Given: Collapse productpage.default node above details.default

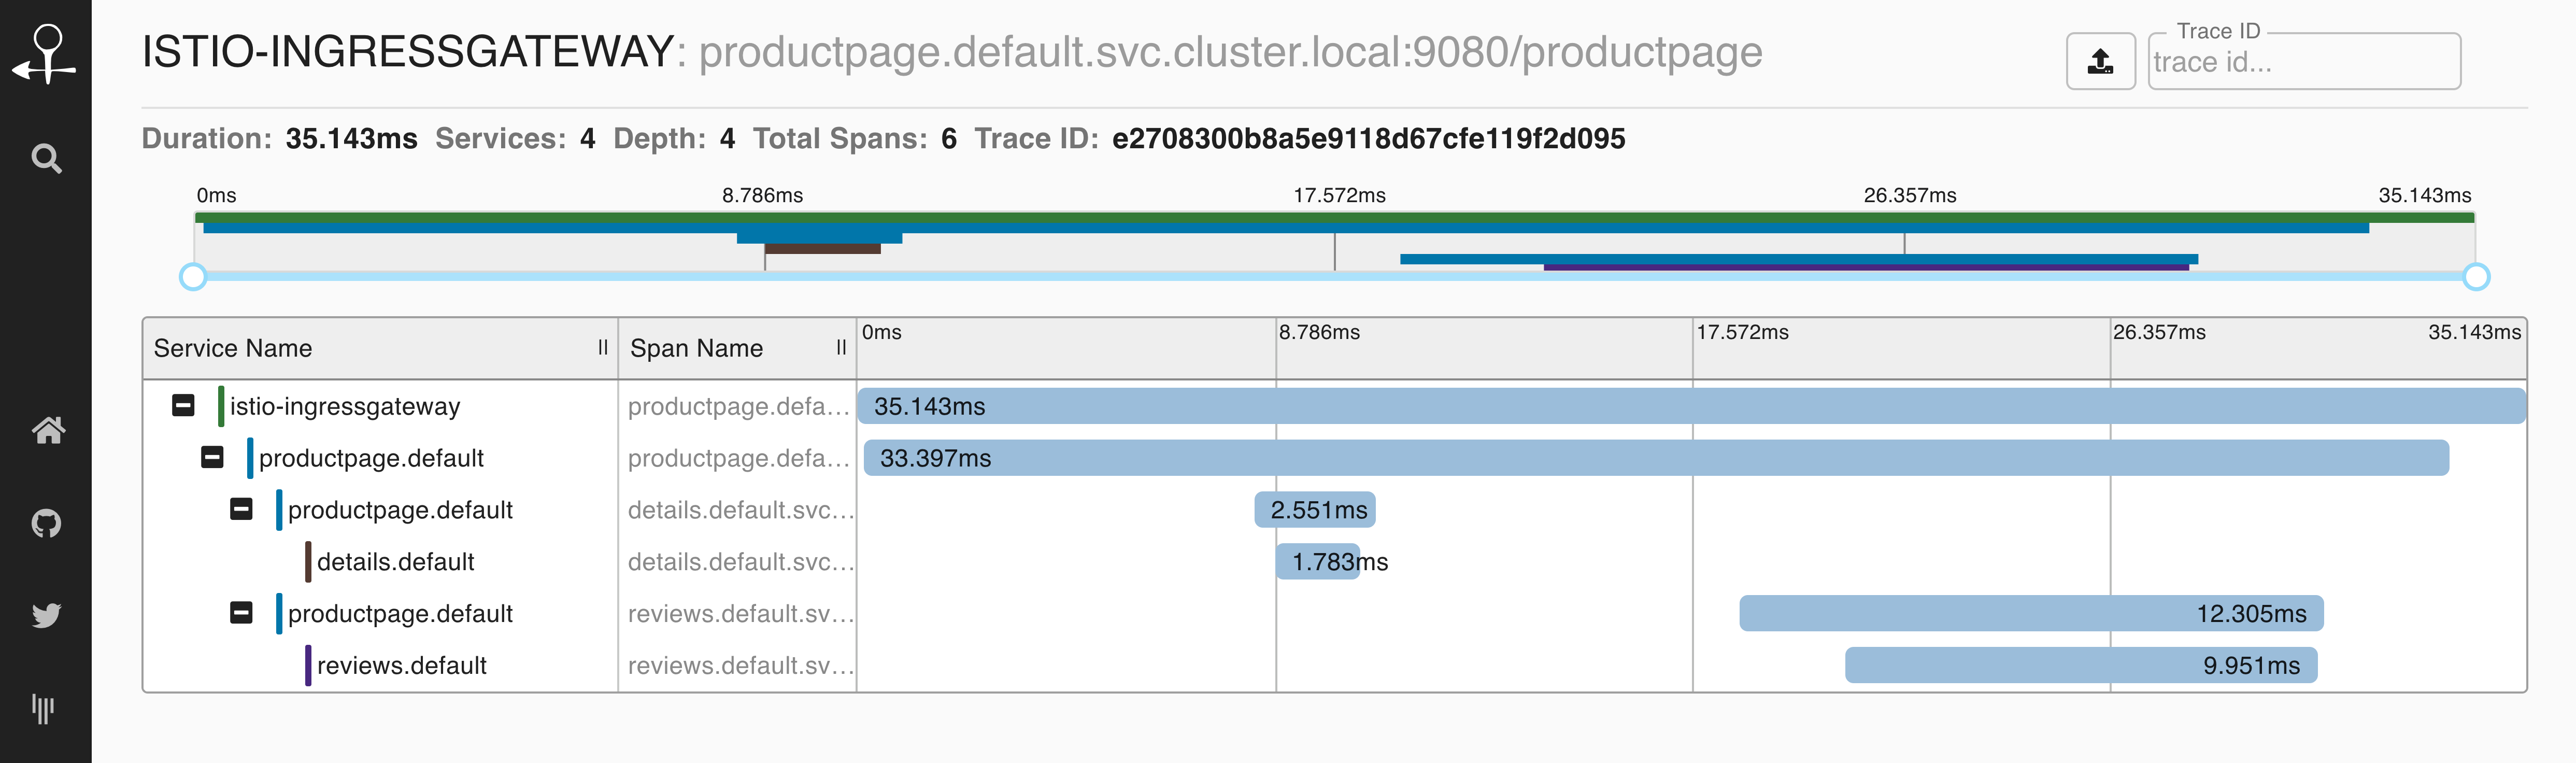Looking at the screenshot, I should pos(241,510).
